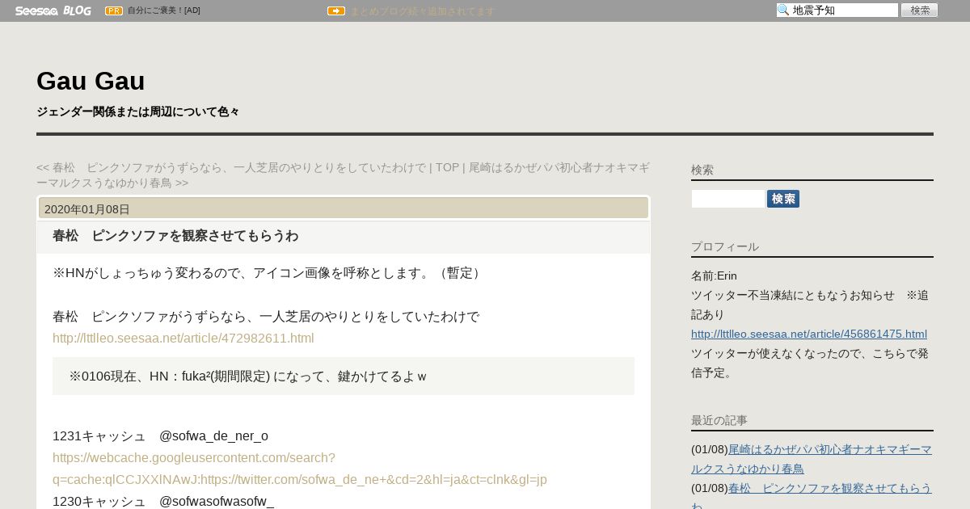
Task: Open the まとめブログ続々追加されてます link
Action: [422, 11]
